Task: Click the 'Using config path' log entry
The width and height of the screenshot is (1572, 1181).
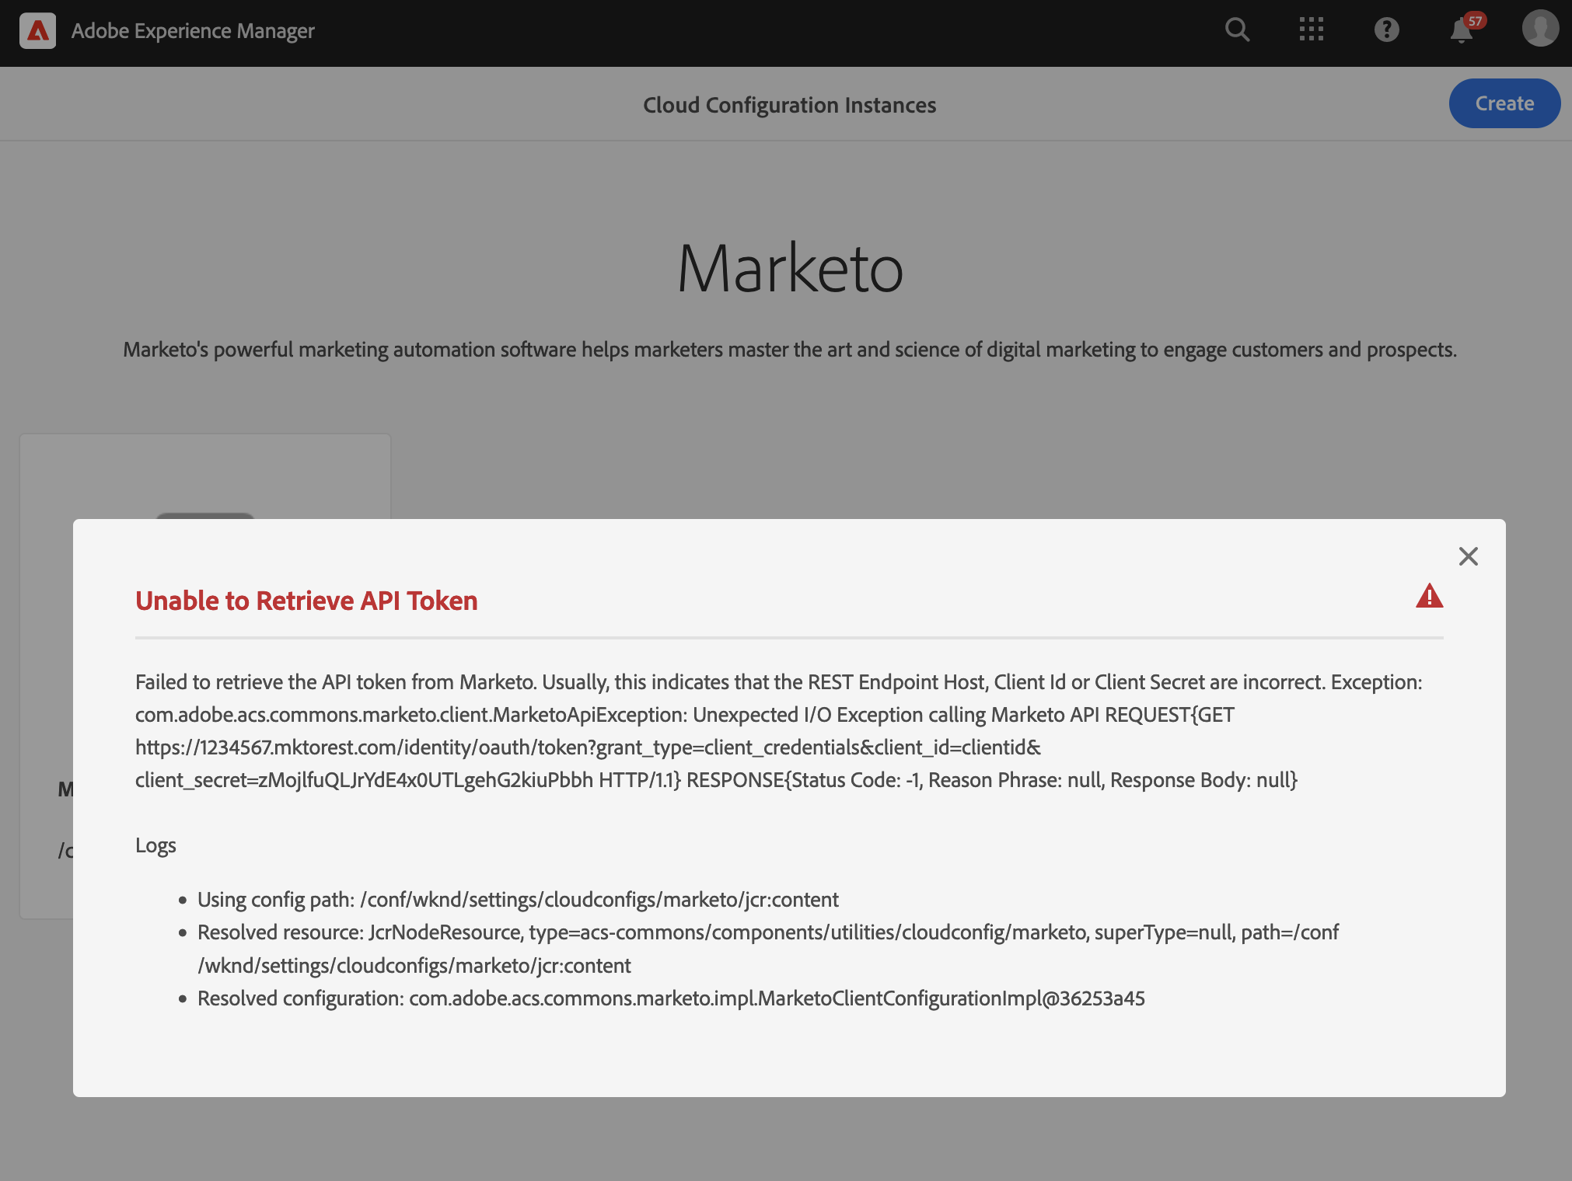Action: pyautogui.click(x=518, y=900)
